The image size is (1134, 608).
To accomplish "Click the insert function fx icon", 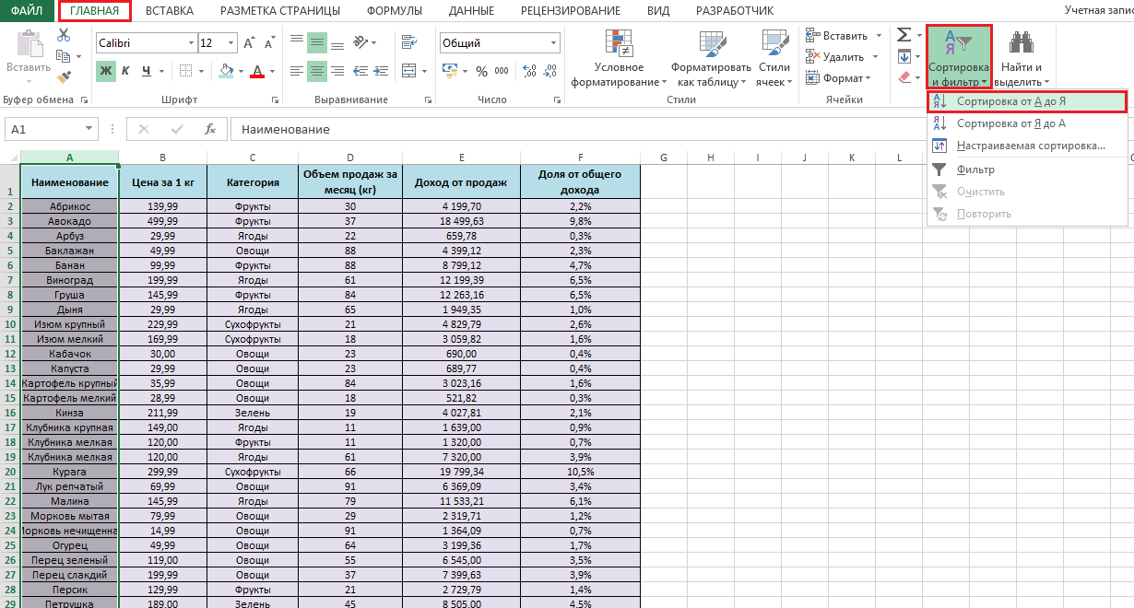I will tap(210, 129).
